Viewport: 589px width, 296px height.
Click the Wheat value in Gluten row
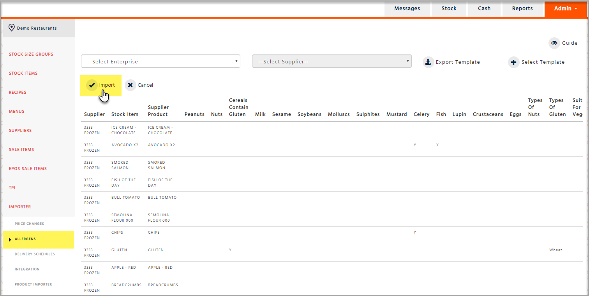[x=555, y=250]
